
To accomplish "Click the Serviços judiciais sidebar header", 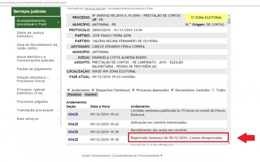I will [36, 11].
